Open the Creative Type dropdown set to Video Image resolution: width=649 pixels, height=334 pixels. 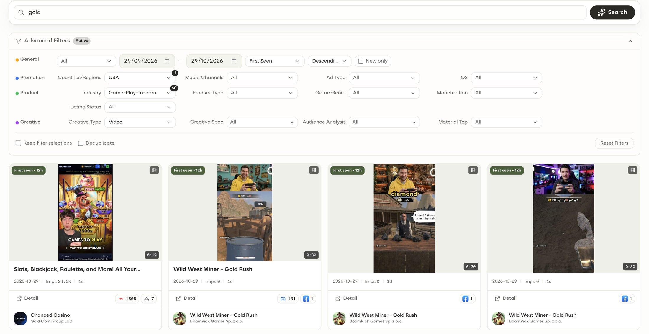[140, 122]
